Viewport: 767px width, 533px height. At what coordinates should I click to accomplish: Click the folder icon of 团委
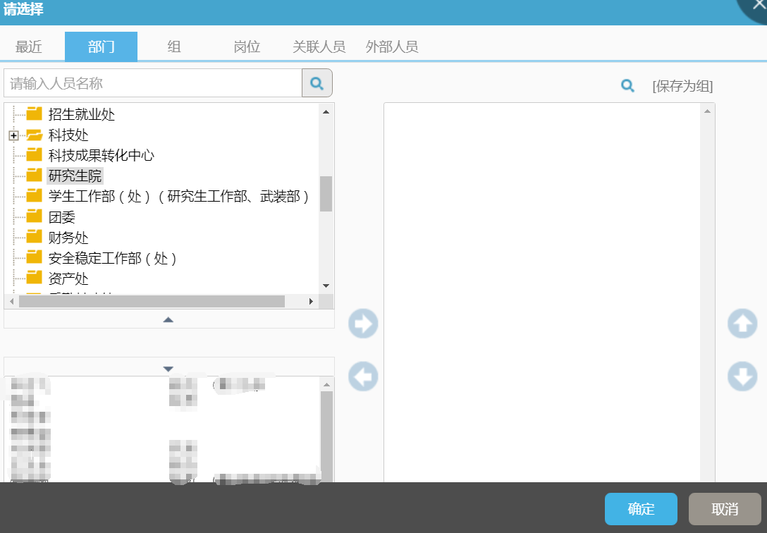point(35,217)
